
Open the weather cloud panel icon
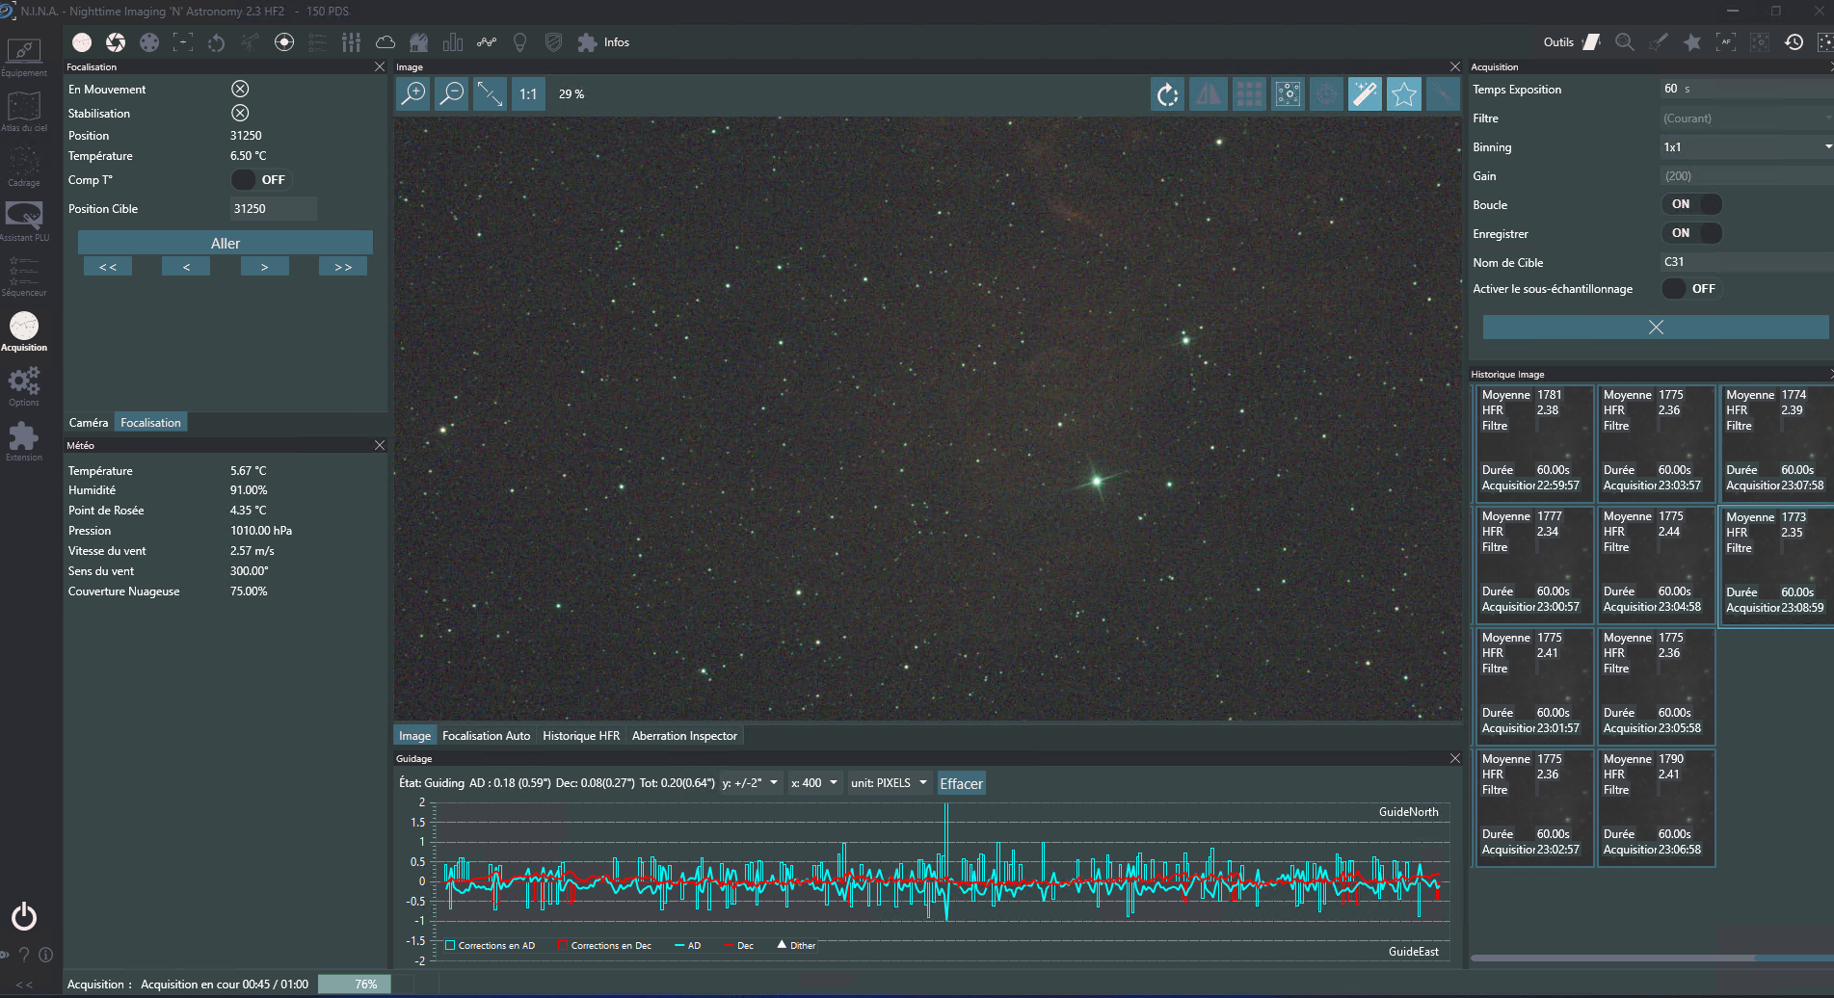(385, 42)
